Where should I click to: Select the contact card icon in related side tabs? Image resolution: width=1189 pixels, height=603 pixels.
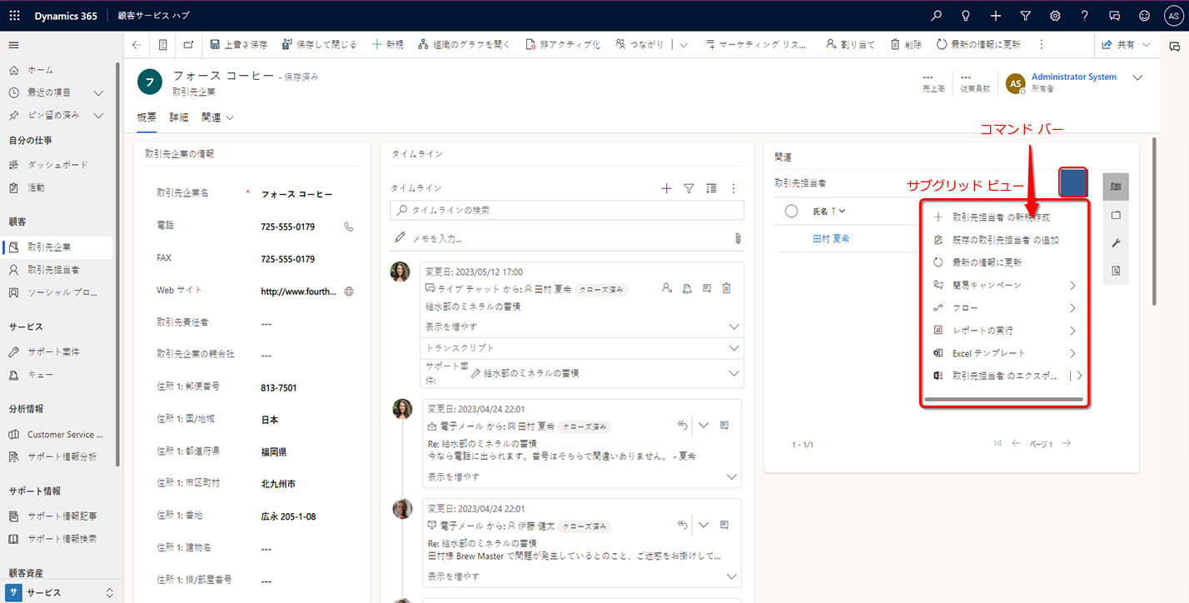[x=1116, y=187]
